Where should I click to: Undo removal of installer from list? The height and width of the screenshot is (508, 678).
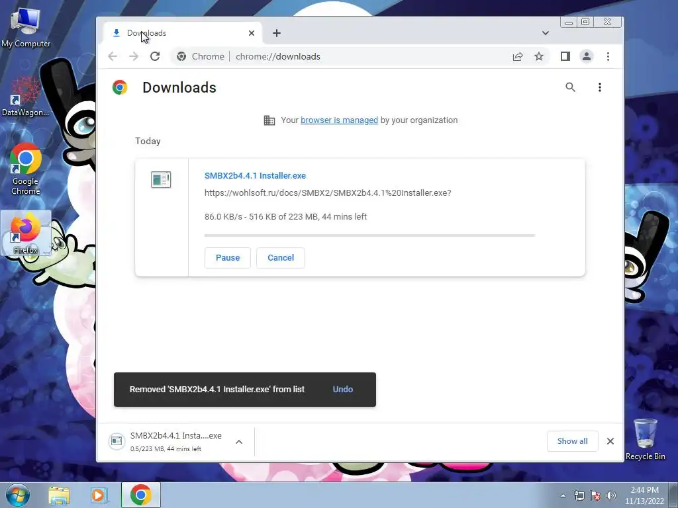tap(343, 389)
